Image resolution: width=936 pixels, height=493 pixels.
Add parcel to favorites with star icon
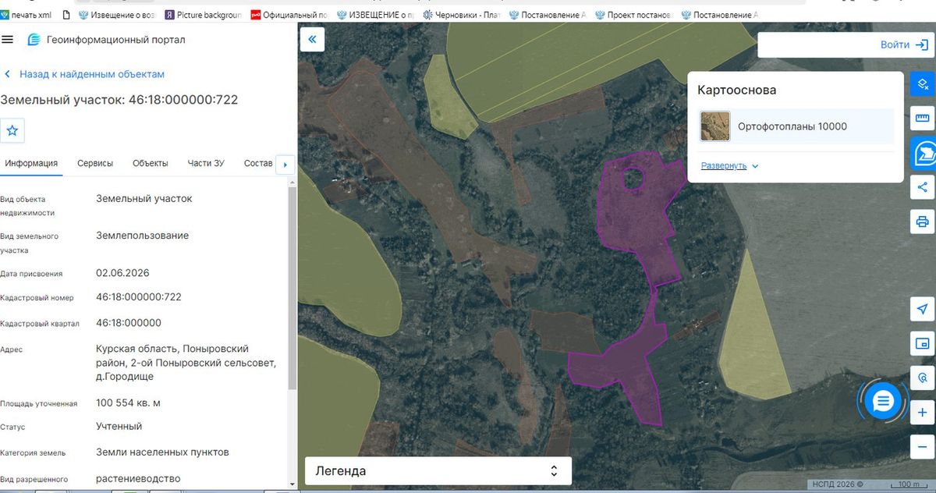(13, 130)
